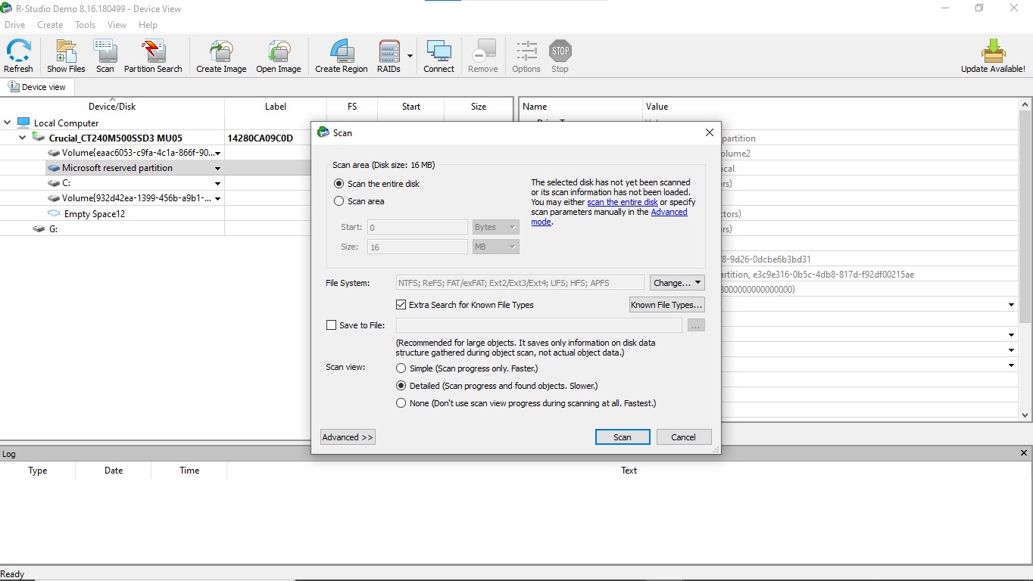This screenshot has width=1033, height=581.
Task: Click the R-Studio app icon in title bar
Action: (x=7, y=8)
